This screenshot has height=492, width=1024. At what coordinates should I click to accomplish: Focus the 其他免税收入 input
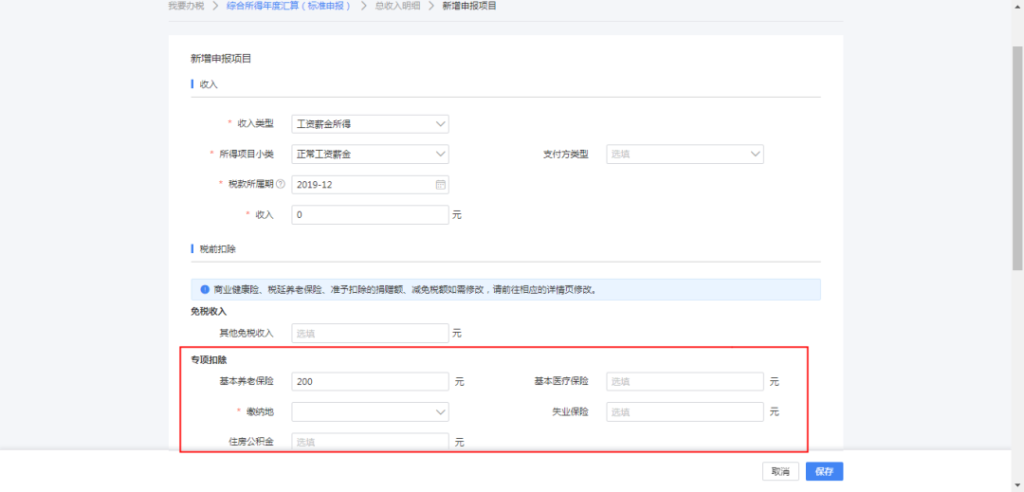[x=371, y=333]
